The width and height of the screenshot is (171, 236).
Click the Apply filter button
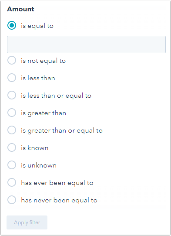(27, 222)
